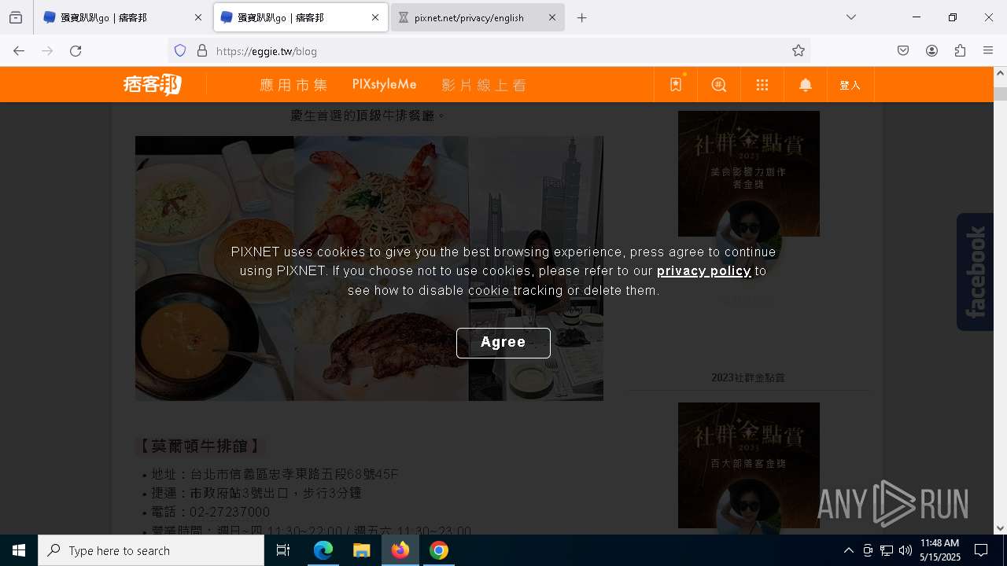1007x566 pixels.
Task: Click the page scrollbar down arrow
Action: pyautogui.click(x=1000, y=528)
